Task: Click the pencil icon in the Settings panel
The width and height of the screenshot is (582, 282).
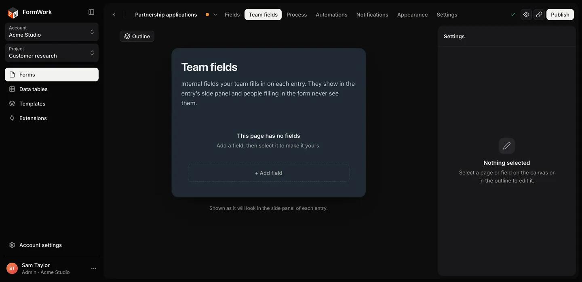Action: click(507, 146)
